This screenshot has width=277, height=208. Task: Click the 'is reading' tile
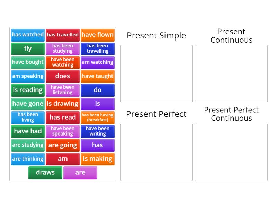(27, 90)
